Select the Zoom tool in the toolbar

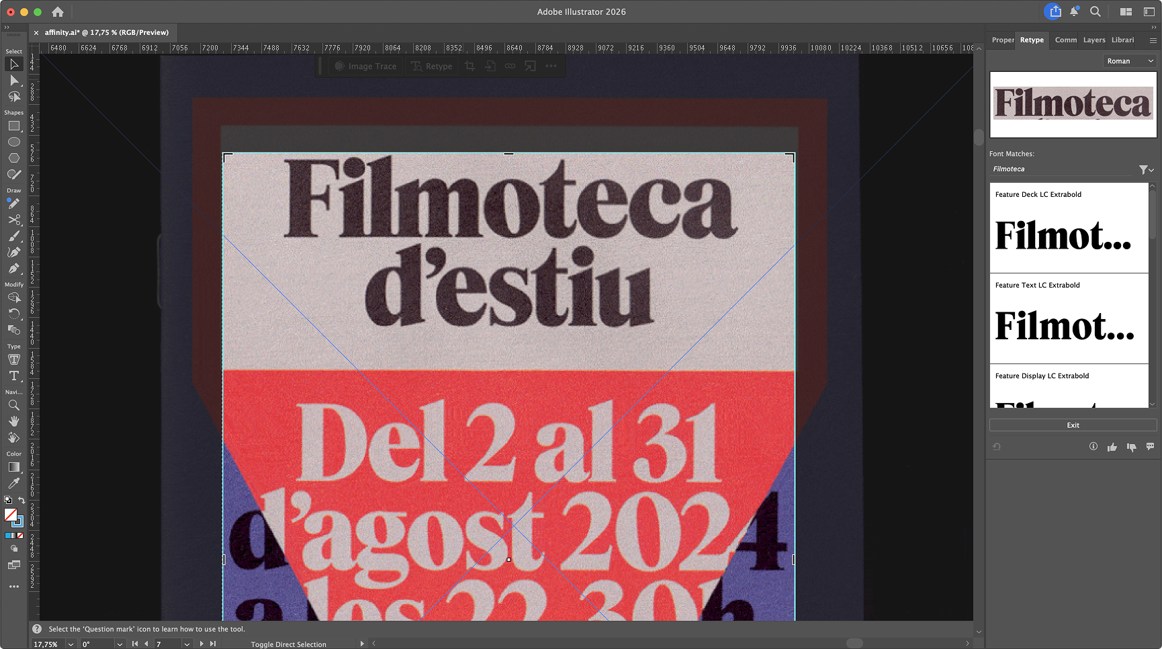(13, 405)
